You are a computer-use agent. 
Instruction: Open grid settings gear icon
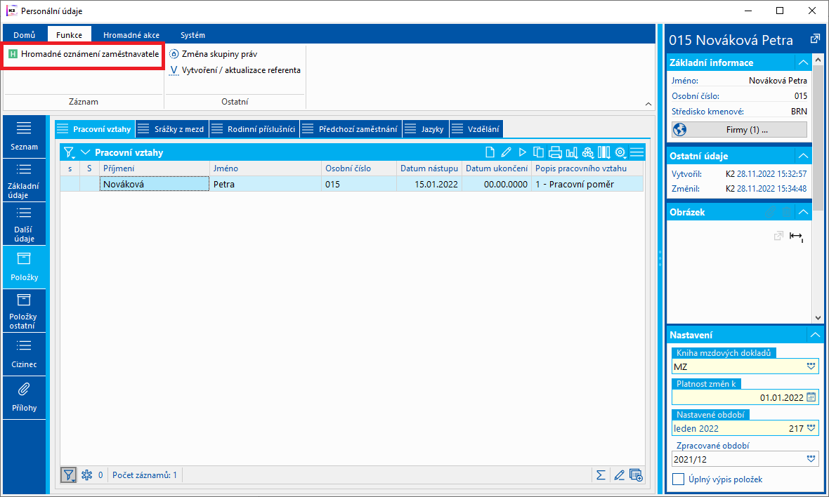pyautogui.click(x=620, y=152)
